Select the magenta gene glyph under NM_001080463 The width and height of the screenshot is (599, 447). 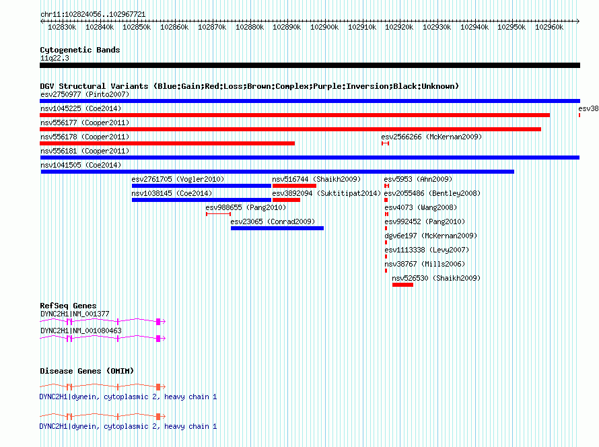pos(103,339)
